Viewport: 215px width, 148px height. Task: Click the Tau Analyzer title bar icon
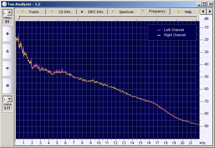pos(4,3)
